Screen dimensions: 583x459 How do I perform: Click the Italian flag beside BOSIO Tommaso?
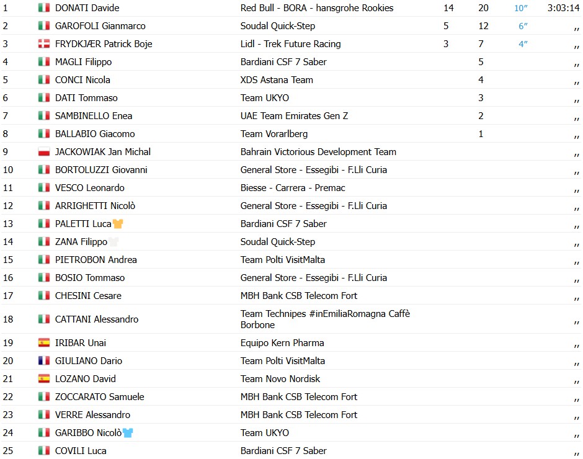44,277
